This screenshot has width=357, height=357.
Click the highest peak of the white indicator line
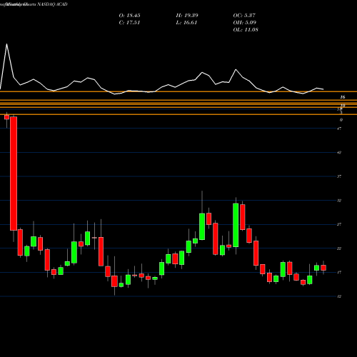(x=6, y=44)
